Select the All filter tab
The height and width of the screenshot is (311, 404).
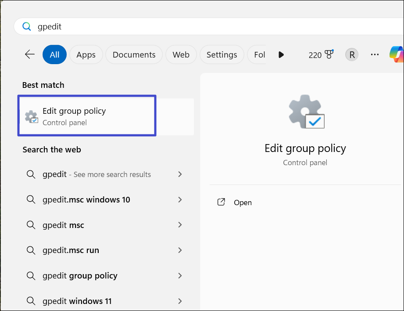[54, 55]
